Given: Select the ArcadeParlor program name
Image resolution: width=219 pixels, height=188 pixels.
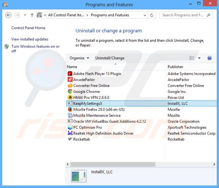Looking at the screenshot, I should (x=84, y=80).
